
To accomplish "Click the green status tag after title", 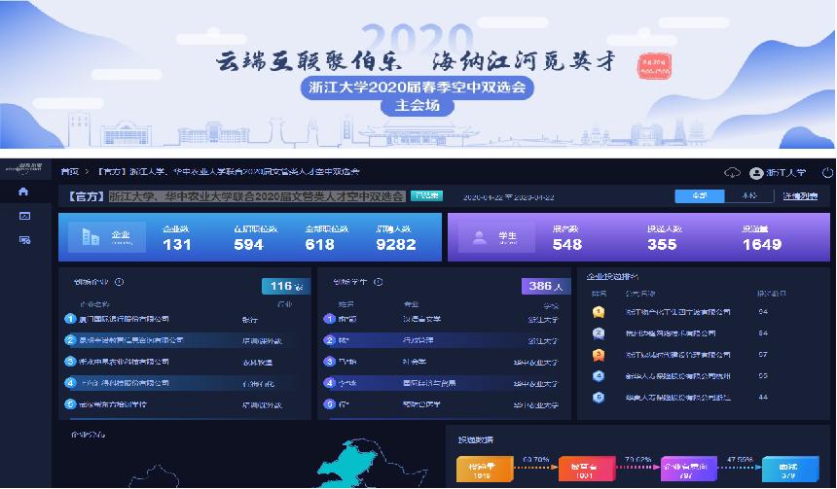I will [426, 195].
